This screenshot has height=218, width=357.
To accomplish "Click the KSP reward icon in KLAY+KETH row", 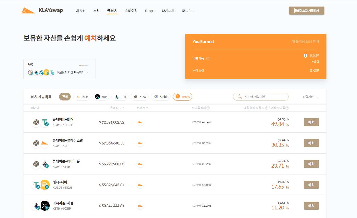I will [140, 164].
